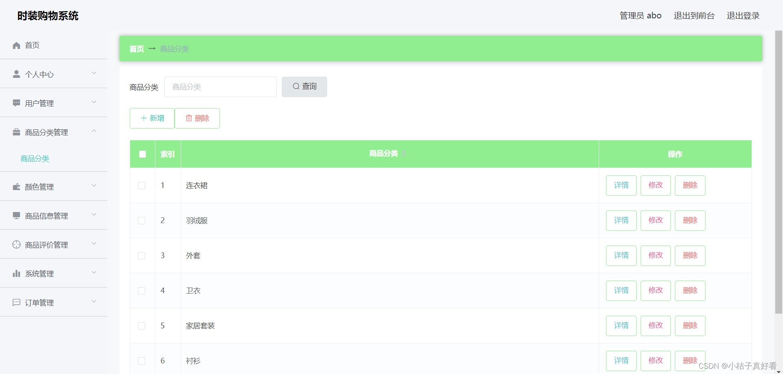
Task: Open the 个人中心 sidebar menu
Action: 53,74
